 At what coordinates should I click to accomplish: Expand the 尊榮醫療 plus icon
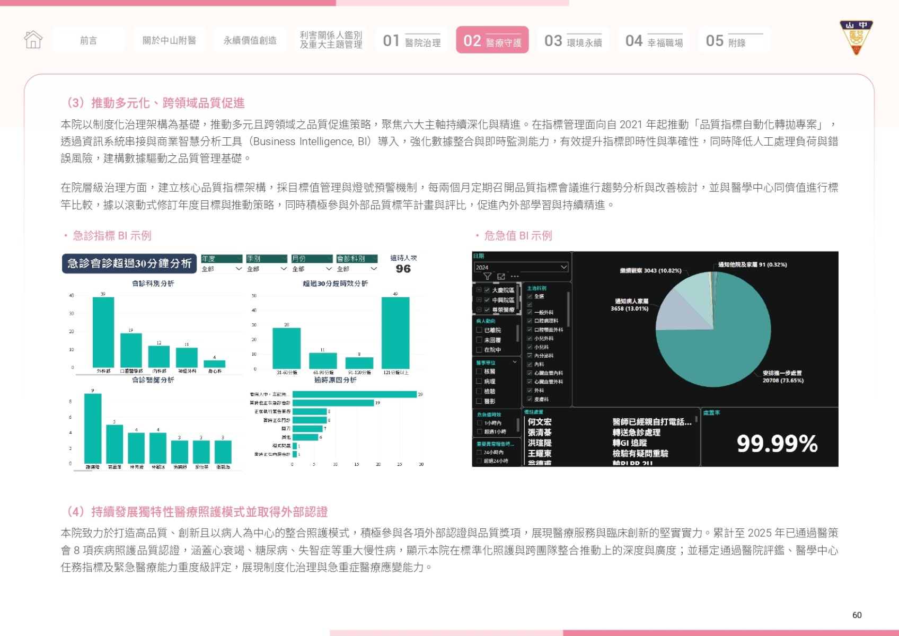[479, 310]
